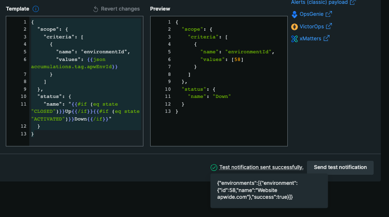Click the green success checkmark icon
The width and height of the screenshot is (389, 217).
pos(214,167)
